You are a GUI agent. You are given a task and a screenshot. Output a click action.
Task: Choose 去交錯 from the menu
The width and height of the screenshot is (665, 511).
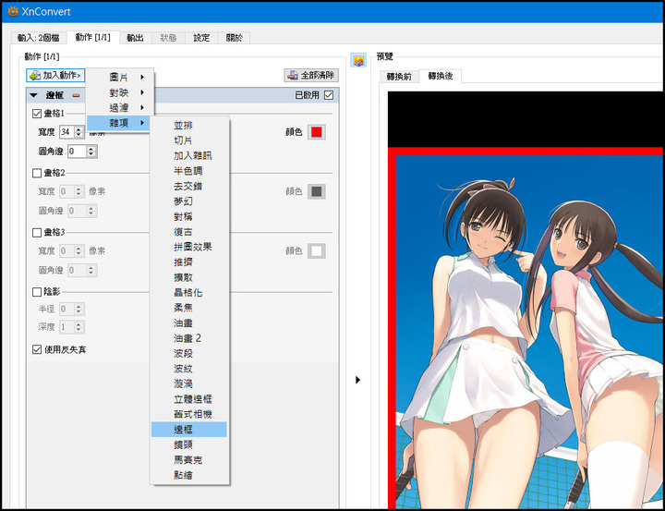pyautogui.click(x=189, y=187)
